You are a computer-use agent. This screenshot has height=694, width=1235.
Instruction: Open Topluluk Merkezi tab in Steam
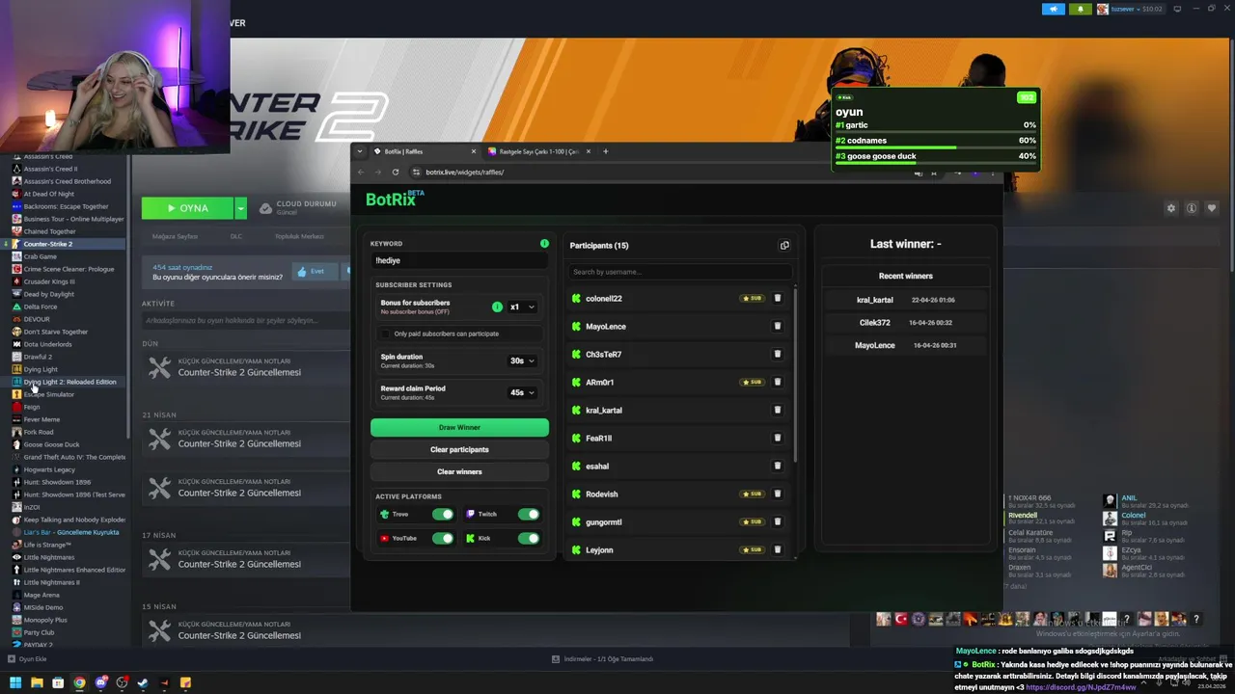(x=299, y=236)
